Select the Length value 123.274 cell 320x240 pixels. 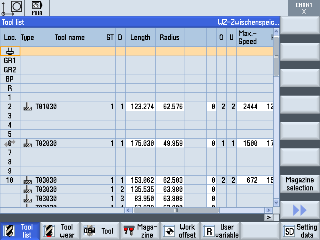point(140,107)
